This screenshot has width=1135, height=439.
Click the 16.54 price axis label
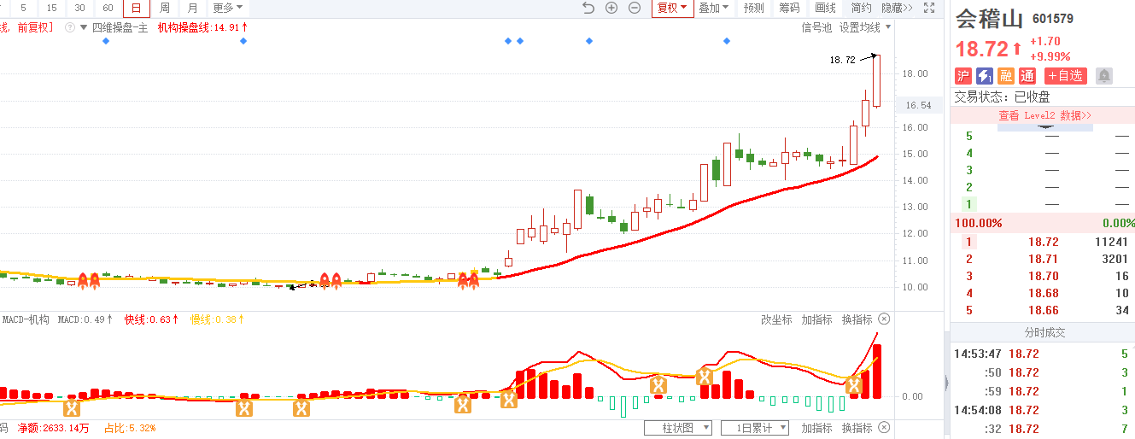(918, 105)
